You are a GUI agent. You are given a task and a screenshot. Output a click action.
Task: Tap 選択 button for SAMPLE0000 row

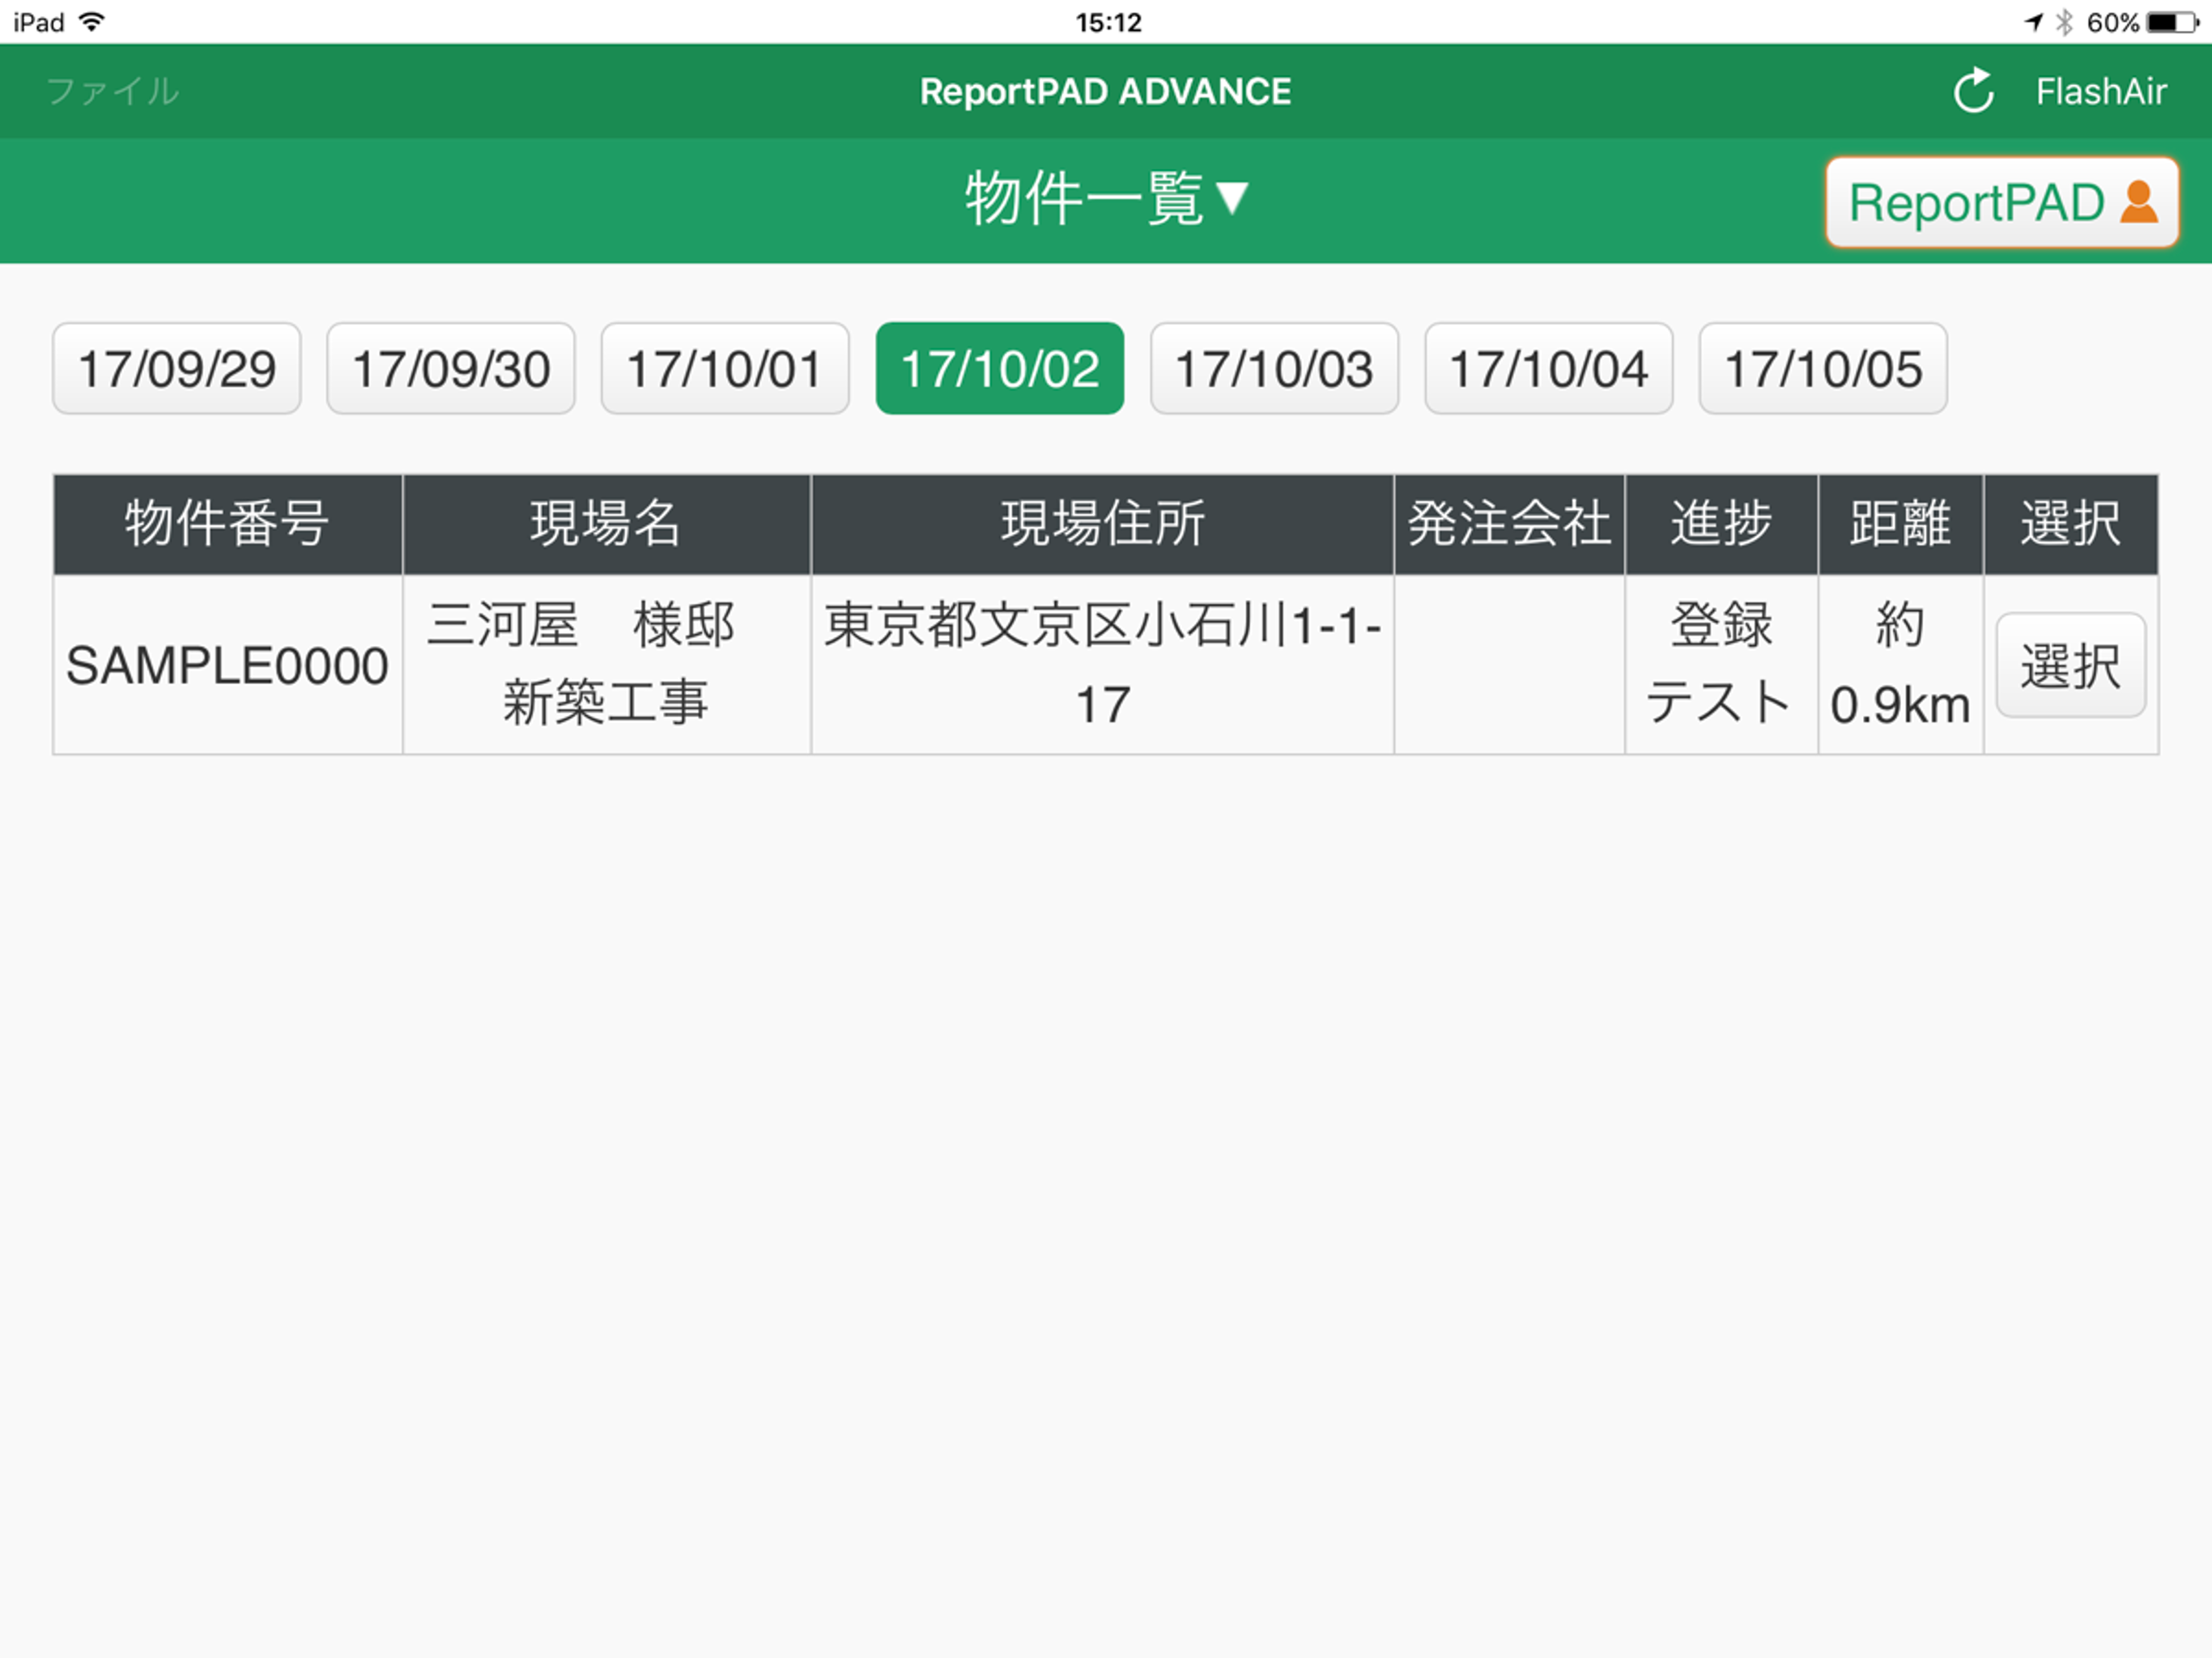click(x=2071, y=665)
